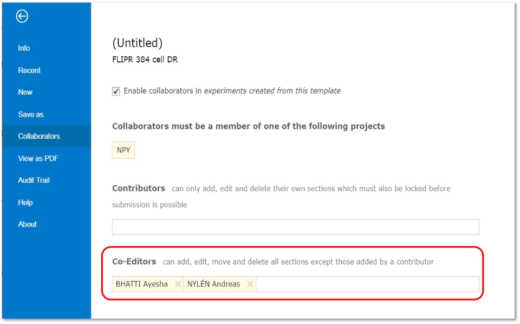Select the BHATTI Ayesha co-editor tag
Image resolution: width=520 pixels, height=324 pixels.
[142, 284]
